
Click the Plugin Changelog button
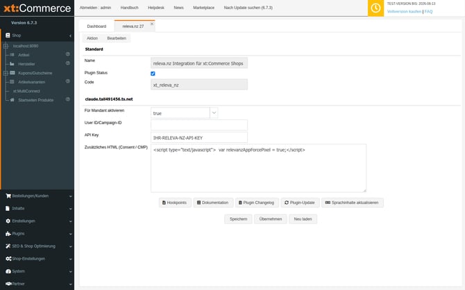(257, 203)
